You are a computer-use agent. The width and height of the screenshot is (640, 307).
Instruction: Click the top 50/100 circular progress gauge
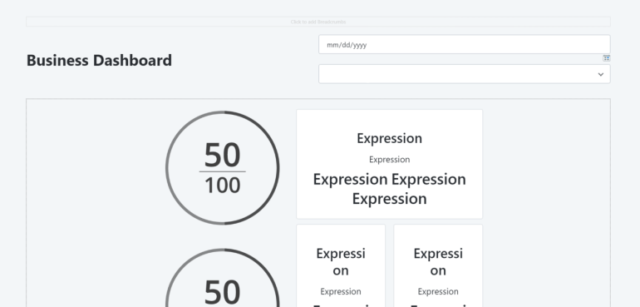click(x=223, y=167)
